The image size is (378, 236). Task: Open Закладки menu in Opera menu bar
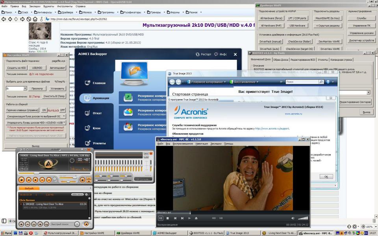click(x=35, y=6)
